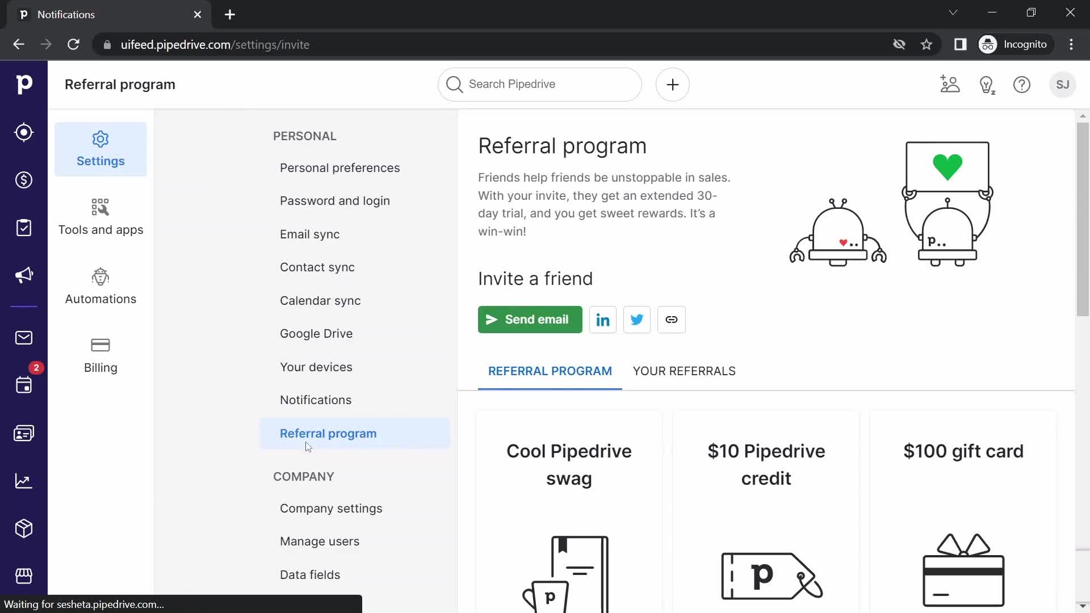Open the Leads/Target icon in sidebar
Viewport: 1090px width, 613px height.
tap(24, 132)
